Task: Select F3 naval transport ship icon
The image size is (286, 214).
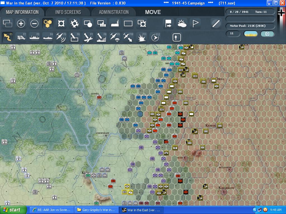Action: (34, 37)
